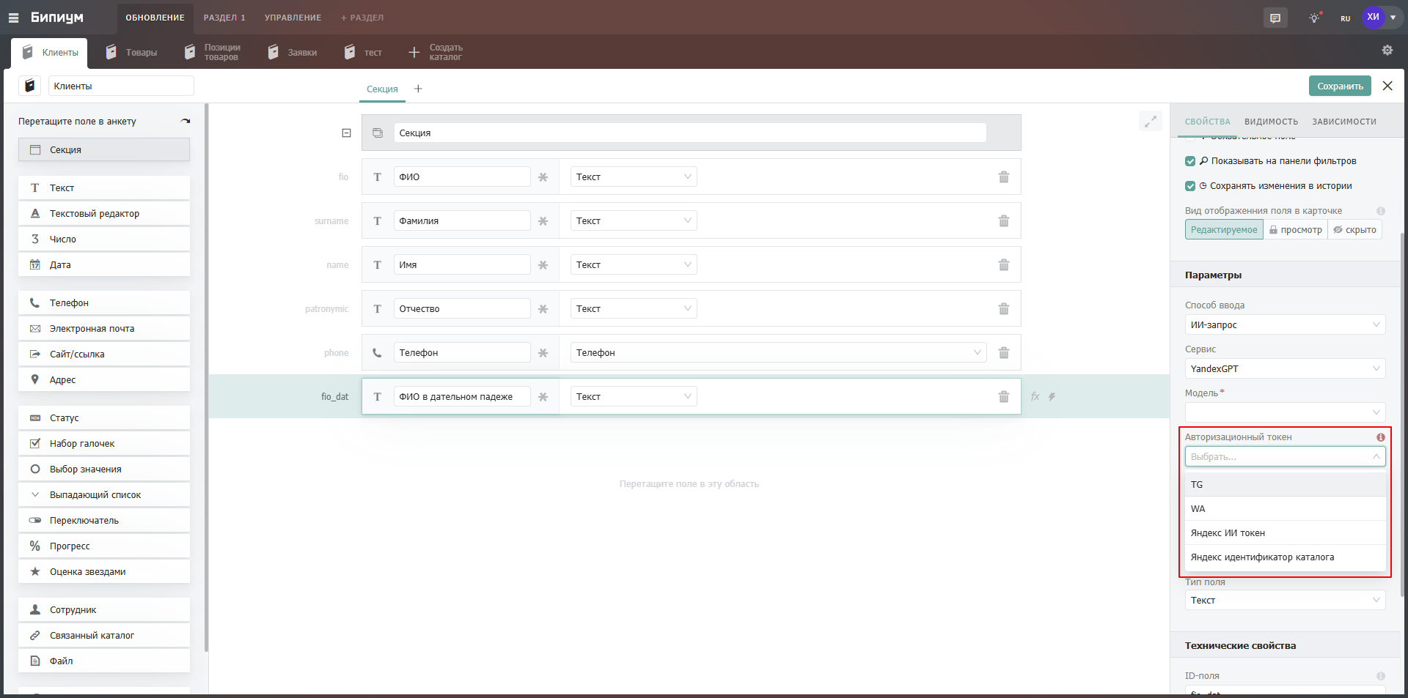Click 'Создать каталог' button

tap(436, 53)
